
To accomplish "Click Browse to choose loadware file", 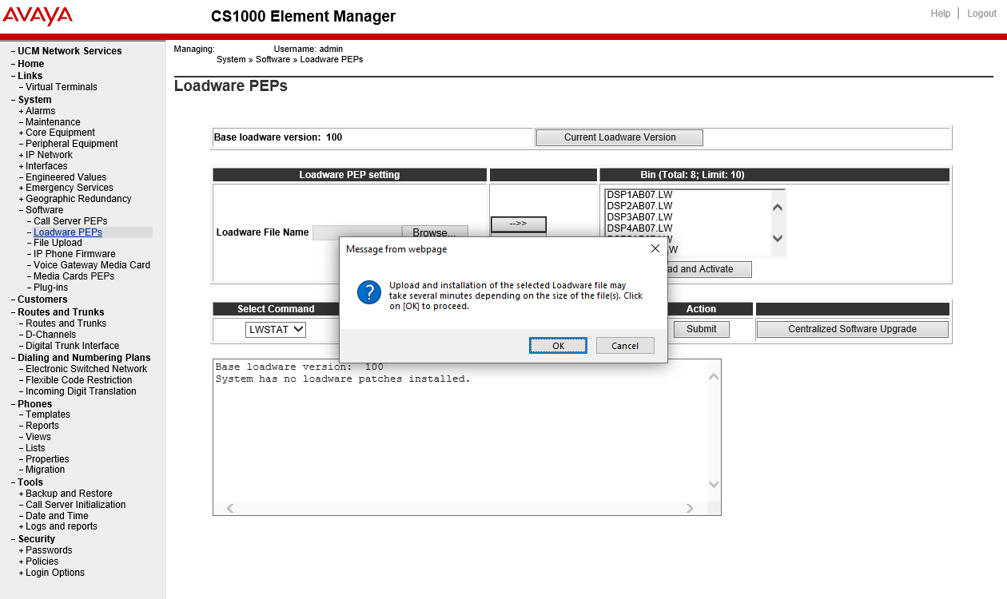I will pos(435,232).
